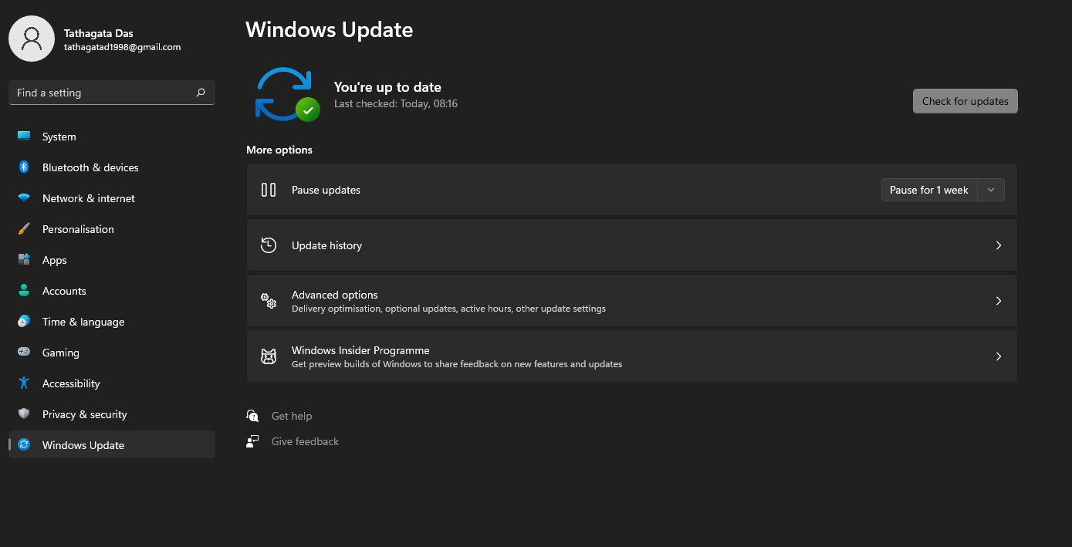Go to Bluetooth & devices settings

(112, 167)
